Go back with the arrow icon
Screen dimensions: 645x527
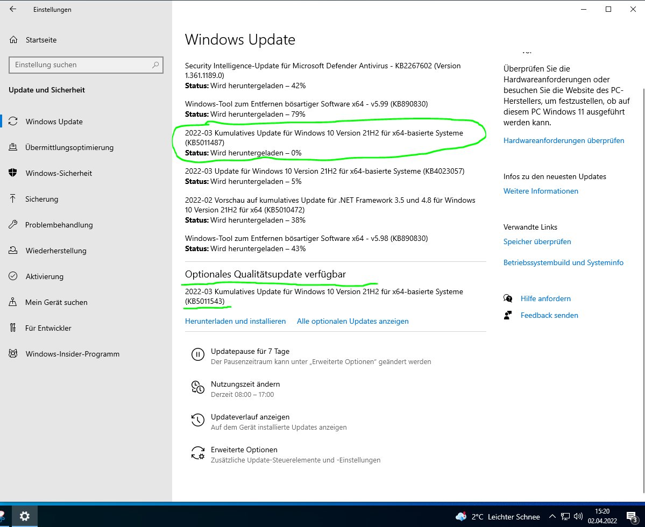tap(13, 9)
